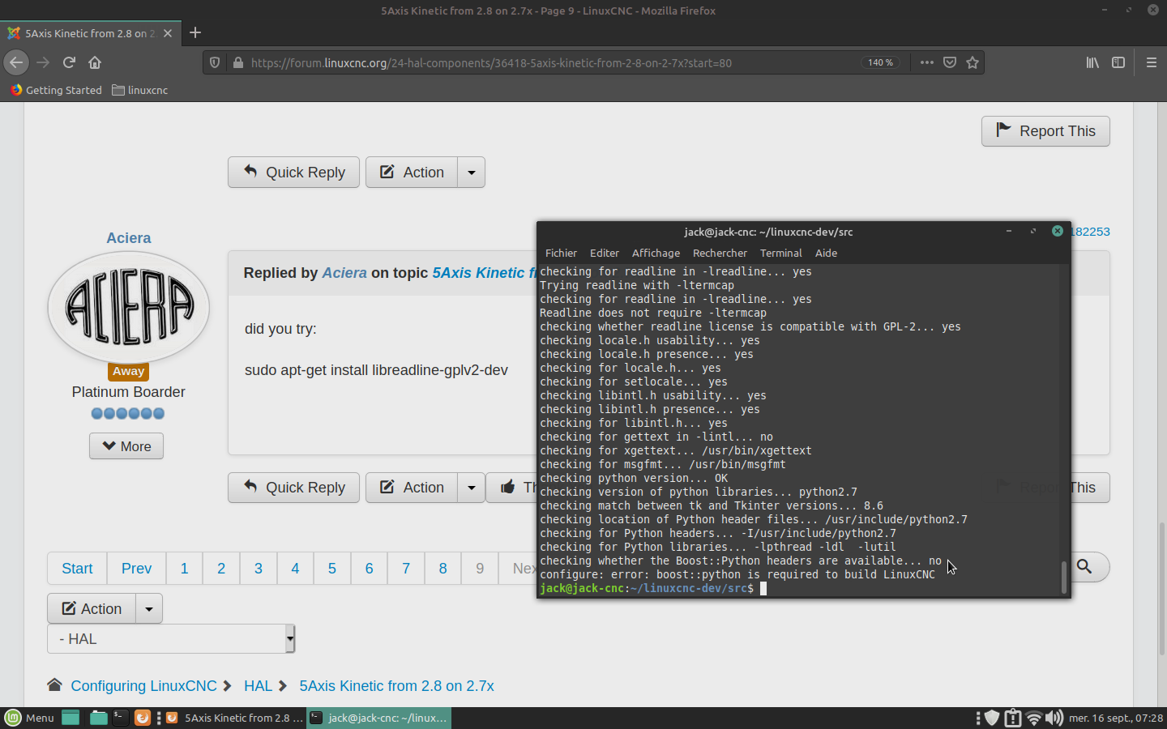
Task: Click the thumbs-up Thank You button
Action: [512, 488]
